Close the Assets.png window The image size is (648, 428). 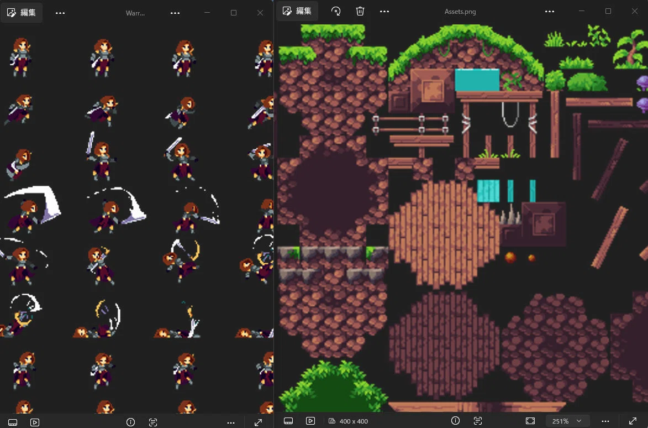(634, 11)
